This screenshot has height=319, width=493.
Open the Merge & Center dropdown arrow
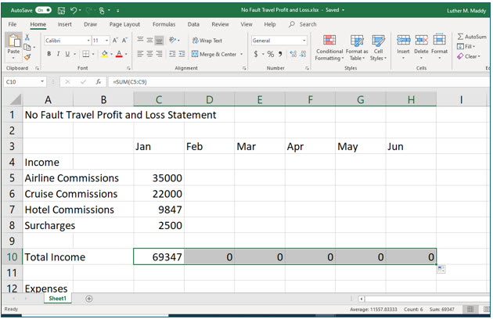click(242, 54)
